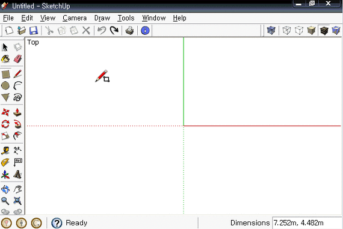343x229 pixels.
Task: Open the File menu
Action: point(8,18)
